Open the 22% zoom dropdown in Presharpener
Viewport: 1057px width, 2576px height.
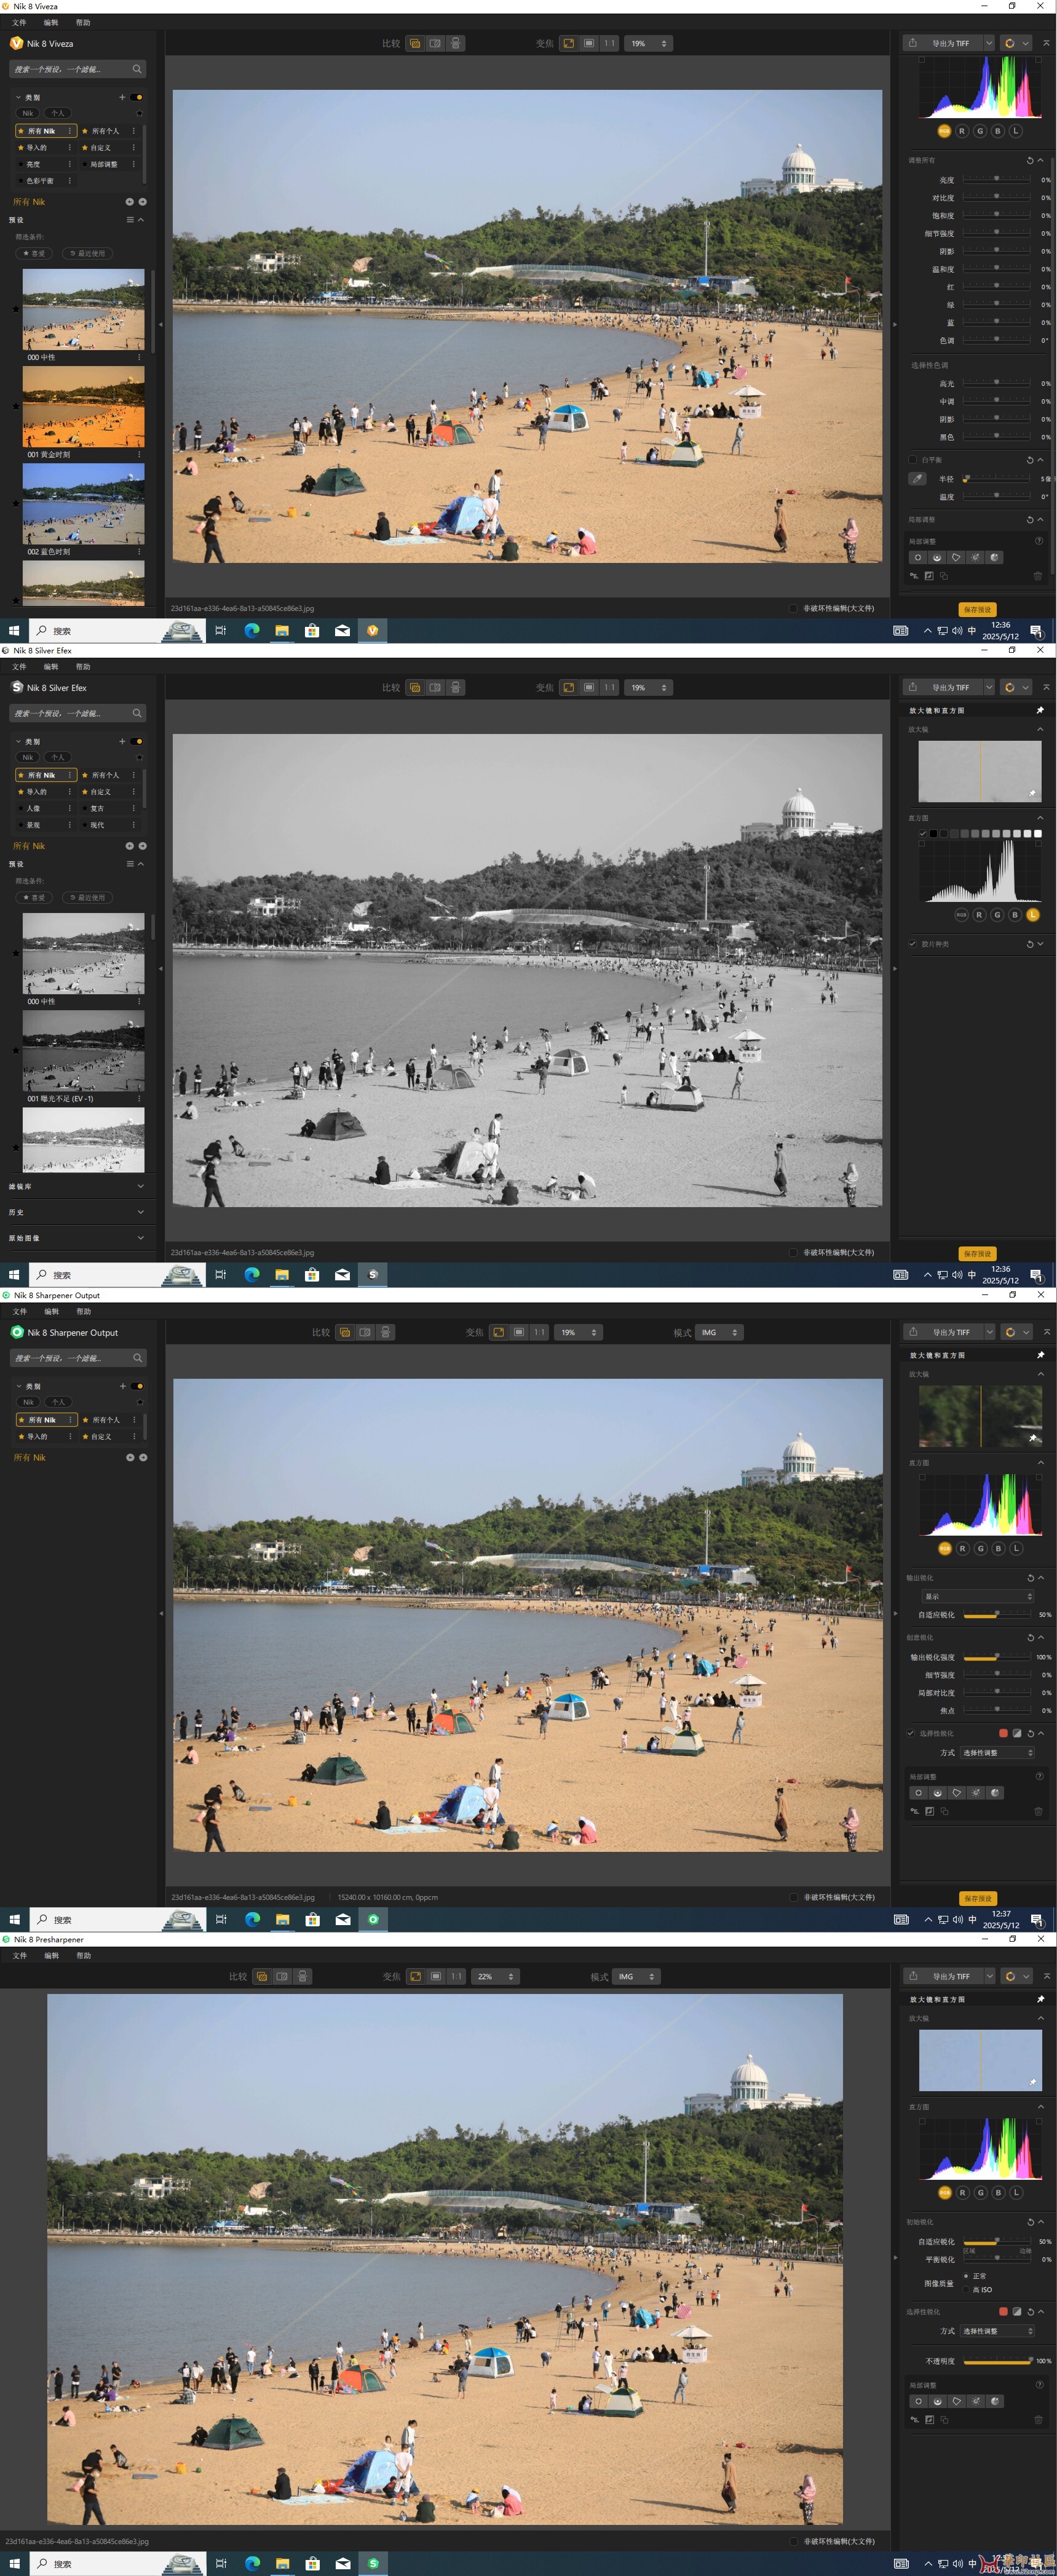(496, 1976)
